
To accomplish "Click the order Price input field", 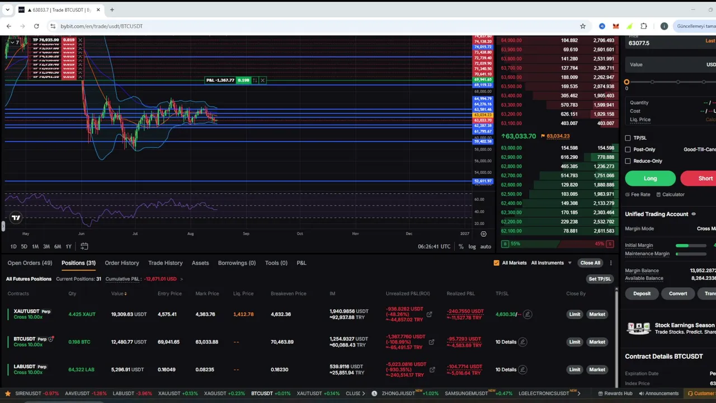I will click(x=670, y=43).
